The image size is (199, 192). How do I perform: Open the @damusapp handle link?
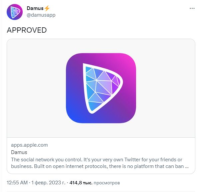41,15
